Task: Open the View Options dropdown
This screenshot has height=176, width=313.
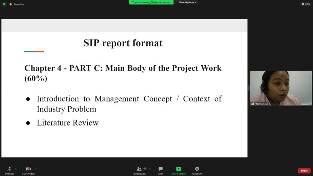Action: (x=187, y=2)
